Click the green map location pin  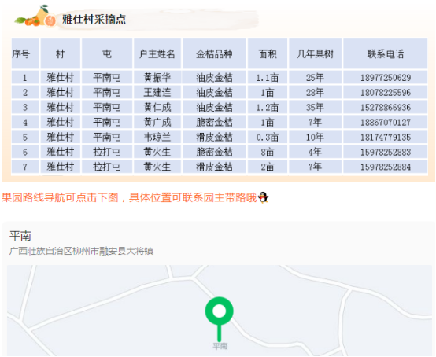(x=219, y=319)
